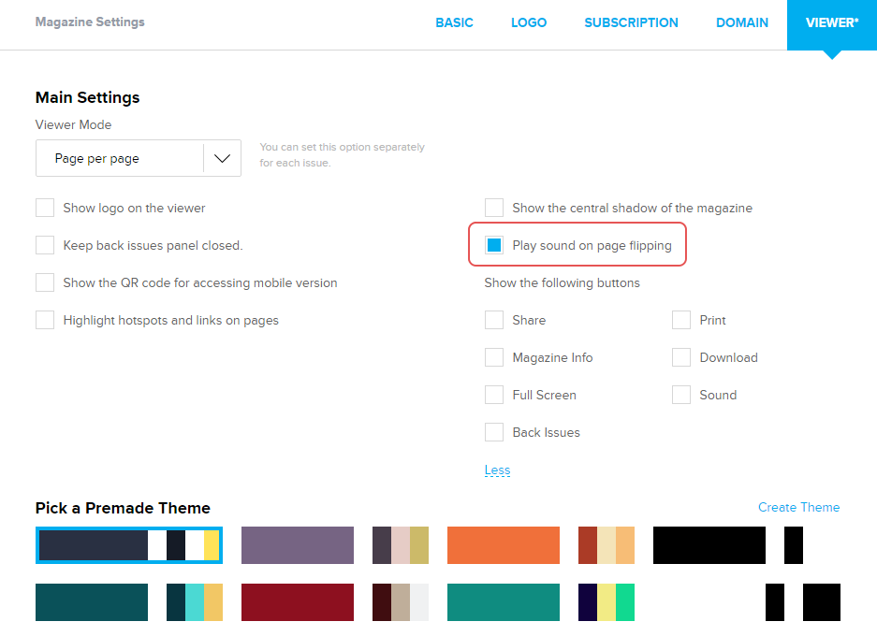877x636 pixels.
Task: Enable the QR code for mobile version
Action: [45, 282]
